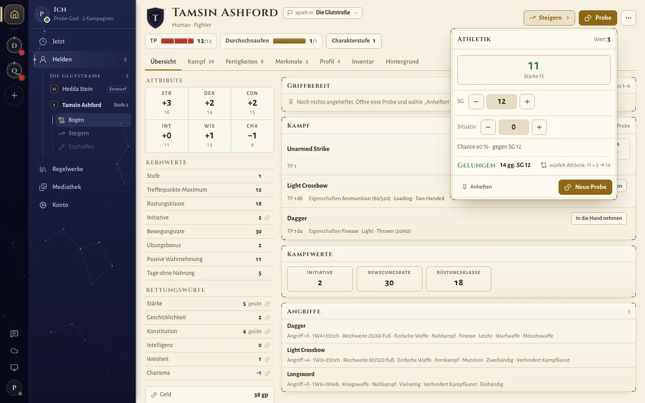Click the plus icon to add a campaign
645x403 pixels.
(14, 95)
